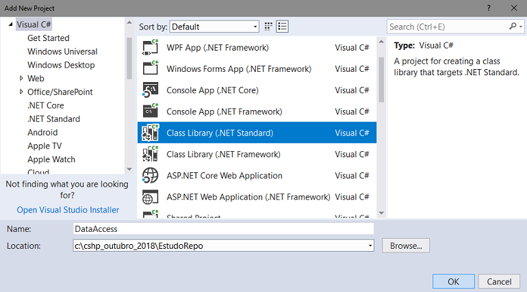Open the Location path dropdown arrow
Viewport: 527px width, 292px height.
pos(370,245)
